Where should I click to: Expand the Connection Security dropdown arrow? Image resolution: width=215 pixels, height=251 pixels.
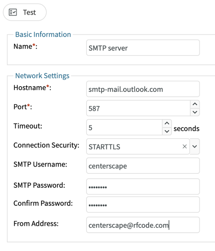click(x=195, y=147)
